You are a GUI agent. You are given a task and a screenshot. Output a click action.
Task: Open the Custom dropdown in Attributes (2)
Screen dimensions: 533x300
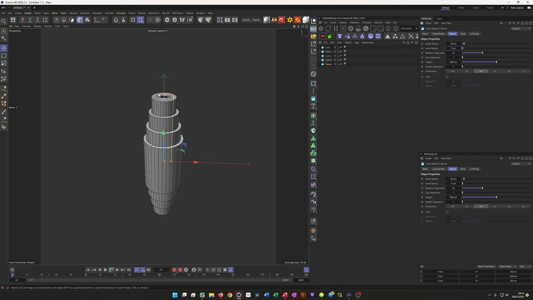[x=521, y=164]
